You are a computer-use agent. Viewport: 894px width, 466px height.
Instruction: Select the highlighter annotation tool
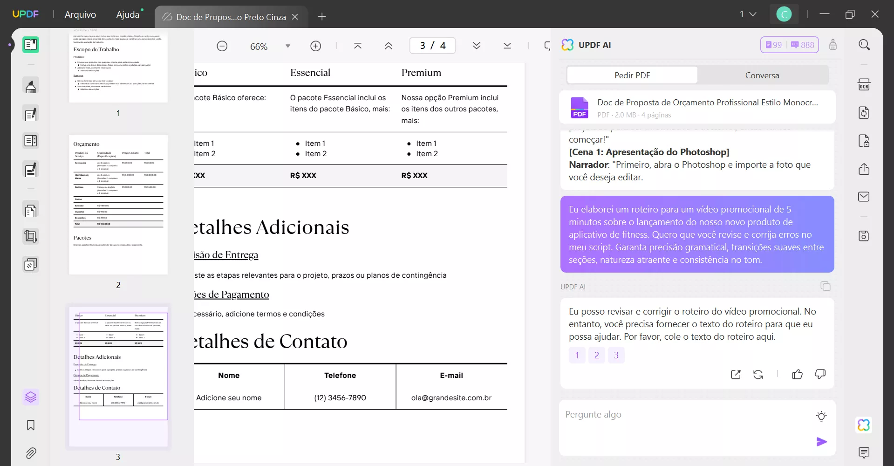click(x=31, y=86)
